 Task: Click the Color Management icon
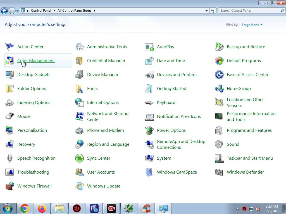pos(10,60)
